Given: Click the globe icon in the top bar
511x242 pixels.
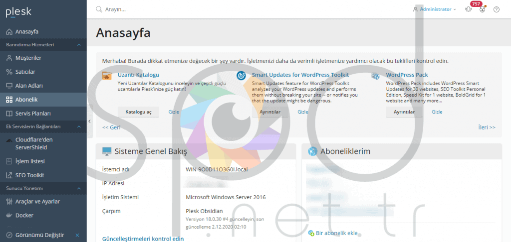Looking at the screenshot, I should pyautogui.click(x=483, y=9).
